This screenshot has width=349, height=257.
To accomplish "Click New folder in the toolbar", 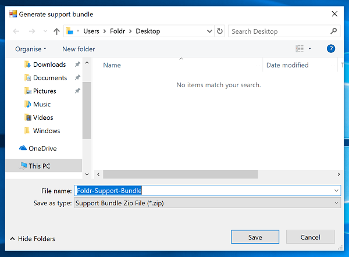I will click(x=79, y=49).
